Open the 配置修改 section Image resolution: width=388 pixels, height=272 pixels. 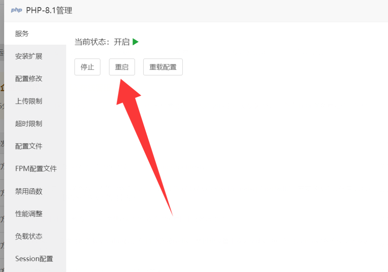(x=35, y=79)
